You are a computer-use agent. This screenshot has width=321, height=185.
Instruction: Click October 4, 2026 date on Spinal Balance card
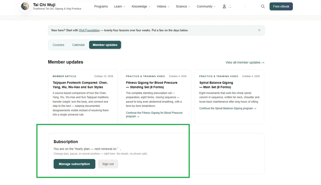(251, 76)
